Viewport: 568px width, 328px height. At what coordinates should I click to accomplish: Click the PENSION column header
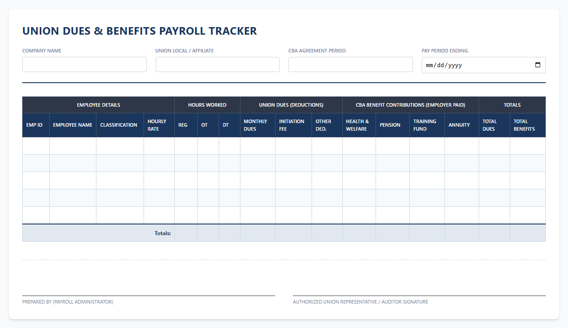(x=393, y=125)
